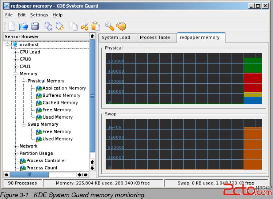Screen dimensions: 273x199
Task: Click the disconnect host plug icon
Action: point(60,26)
